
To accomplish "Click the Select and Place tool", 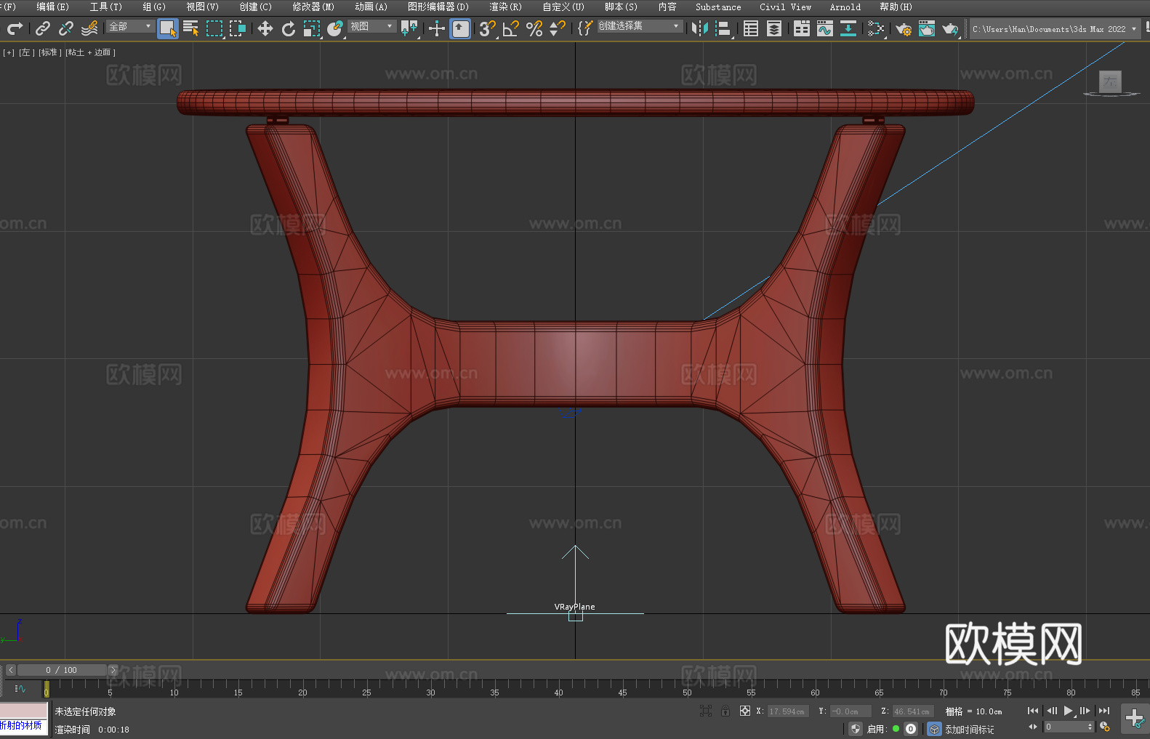I will tap(335, 28).
